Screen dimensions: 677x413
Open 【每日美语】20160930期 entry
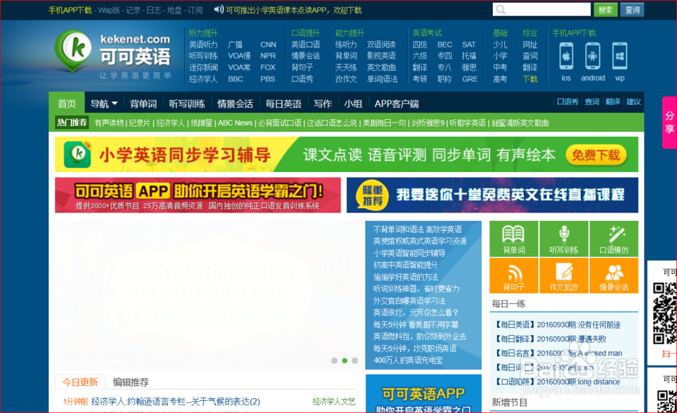point(559,325)
